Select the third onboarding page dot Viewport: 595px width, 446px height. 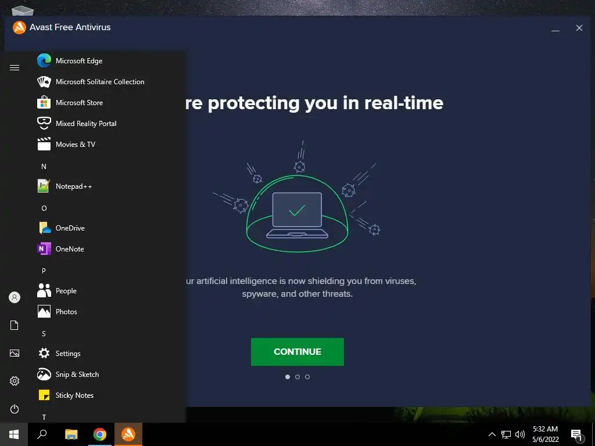[307, 376]
